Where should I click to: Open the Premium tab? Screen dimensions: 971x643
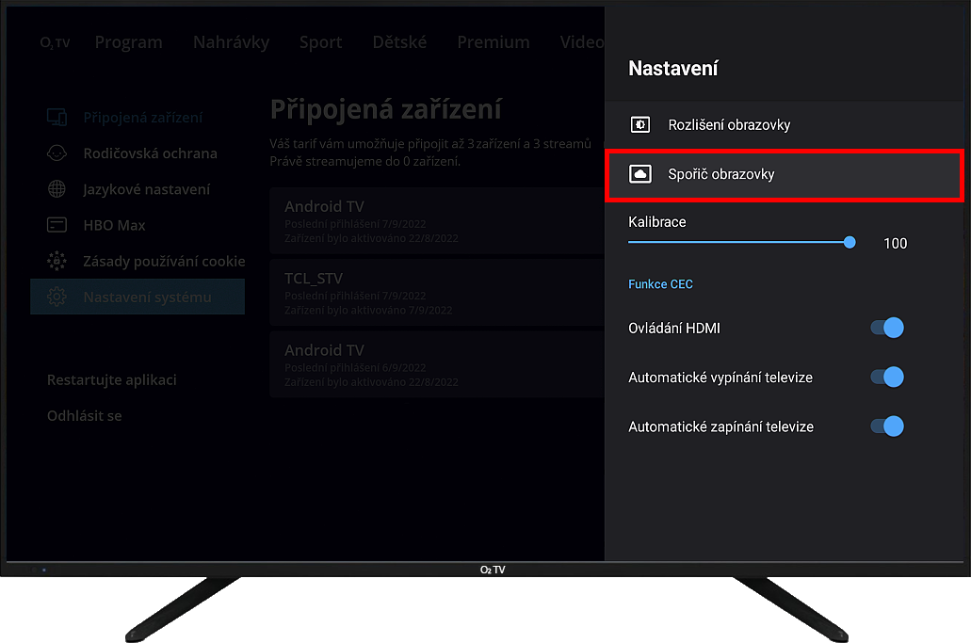[494, 42]
